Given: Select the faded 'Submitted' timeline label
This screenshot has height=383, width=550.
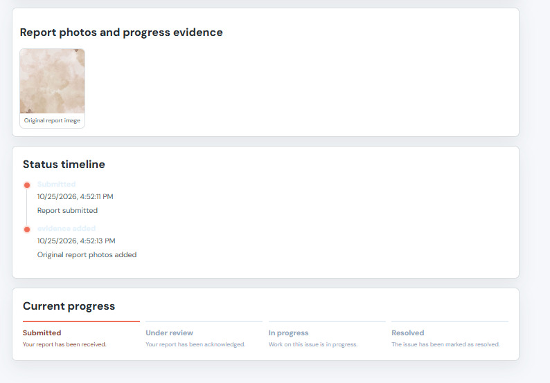Looking at the screenshot, I should tap(57, 184).
